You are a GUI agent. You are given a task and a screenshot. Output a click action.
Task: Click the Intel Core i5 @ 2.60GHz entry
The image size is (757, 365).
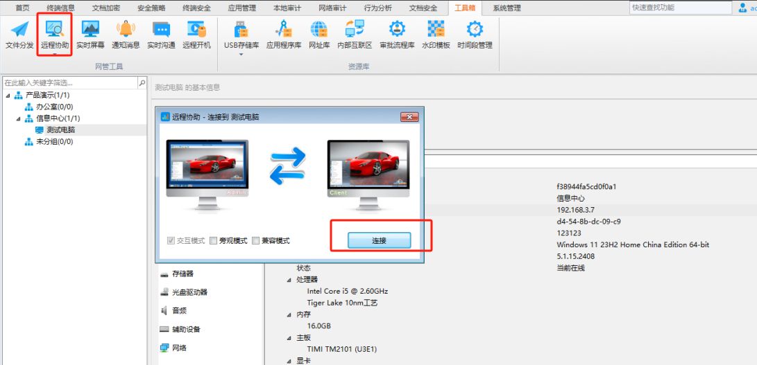click(x=348, y=291)
